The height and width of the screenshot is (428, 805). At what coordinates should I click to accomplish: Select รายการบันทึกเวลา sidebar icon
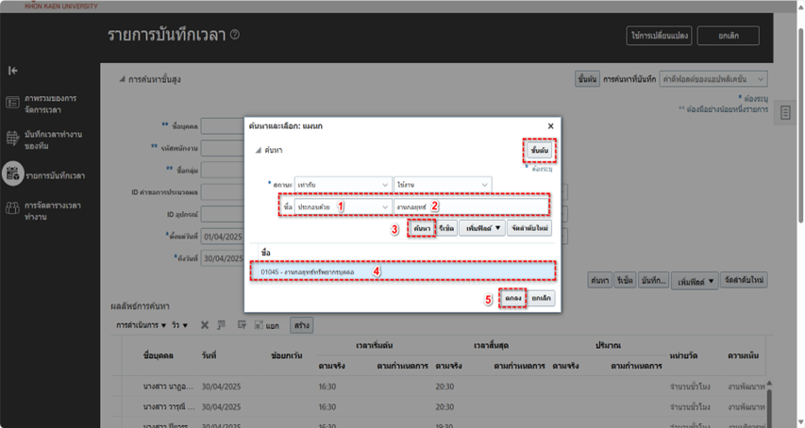coord(13,173)
